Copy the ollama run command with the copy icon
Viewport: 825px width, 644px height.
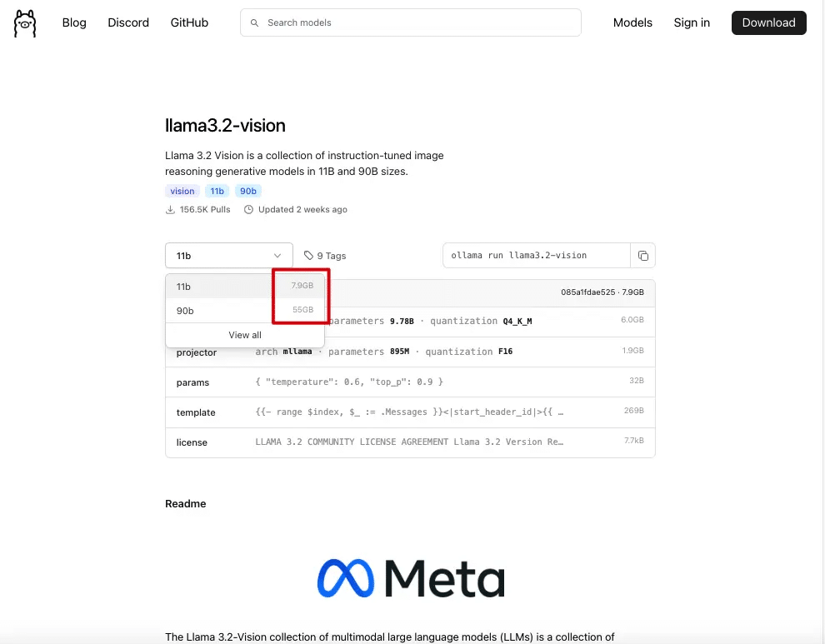[643, 256]
